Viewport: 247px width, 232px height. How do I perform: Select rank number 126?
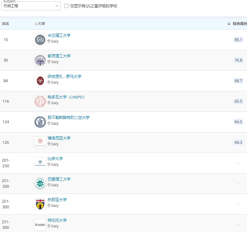click(6, 142)
